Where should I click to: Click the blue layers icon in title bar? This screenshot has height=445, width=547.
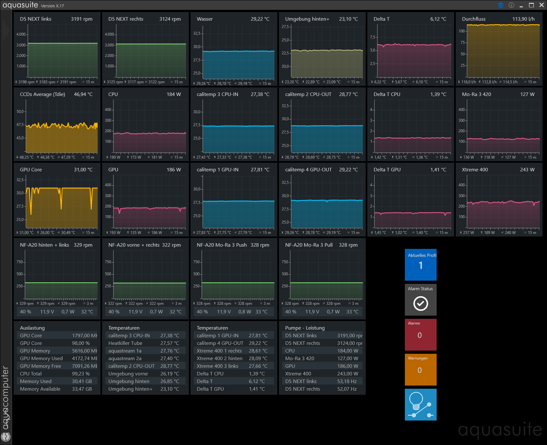(501, 5)
